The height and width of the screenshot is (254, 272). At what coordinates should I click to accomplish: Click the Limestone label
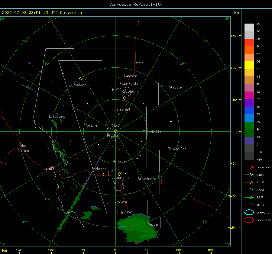pyautogui.click(x=57, y=117)
